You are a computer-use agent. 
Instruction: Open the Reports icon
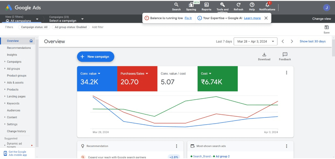(206, 7)
